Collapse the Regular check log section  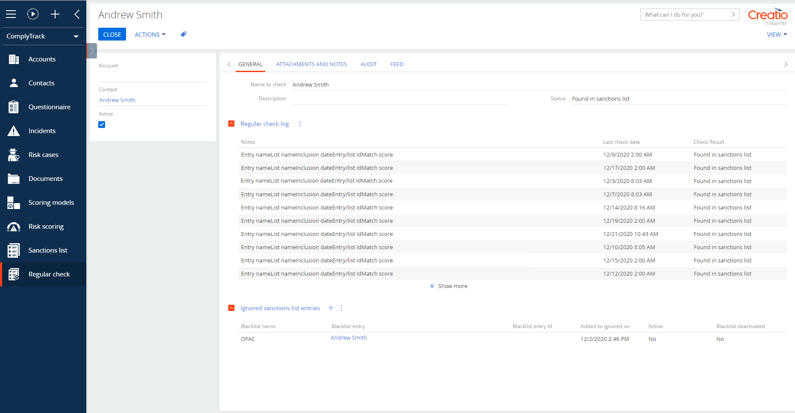click(231, 123)
